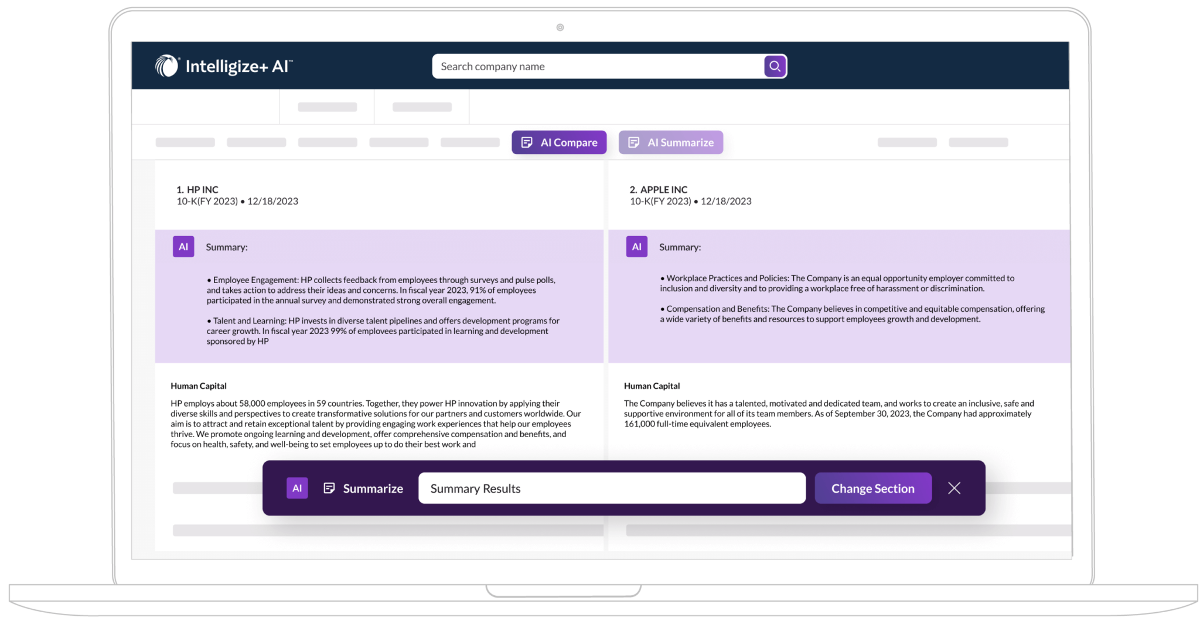
Task: Dismiss the Summarize bar with the X
Action: (x=954, y=487)
